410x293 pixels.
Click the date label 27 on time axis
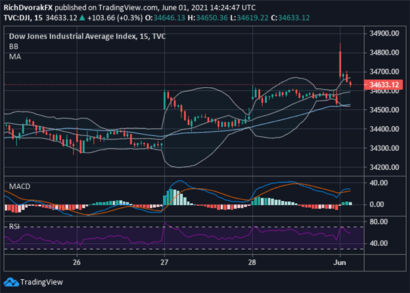coord(164,262)
